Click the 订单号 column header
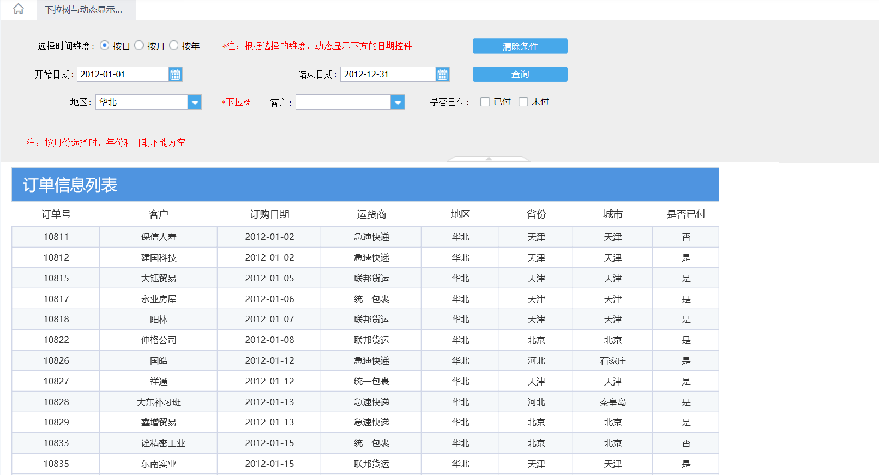 [x=56, y=214]
